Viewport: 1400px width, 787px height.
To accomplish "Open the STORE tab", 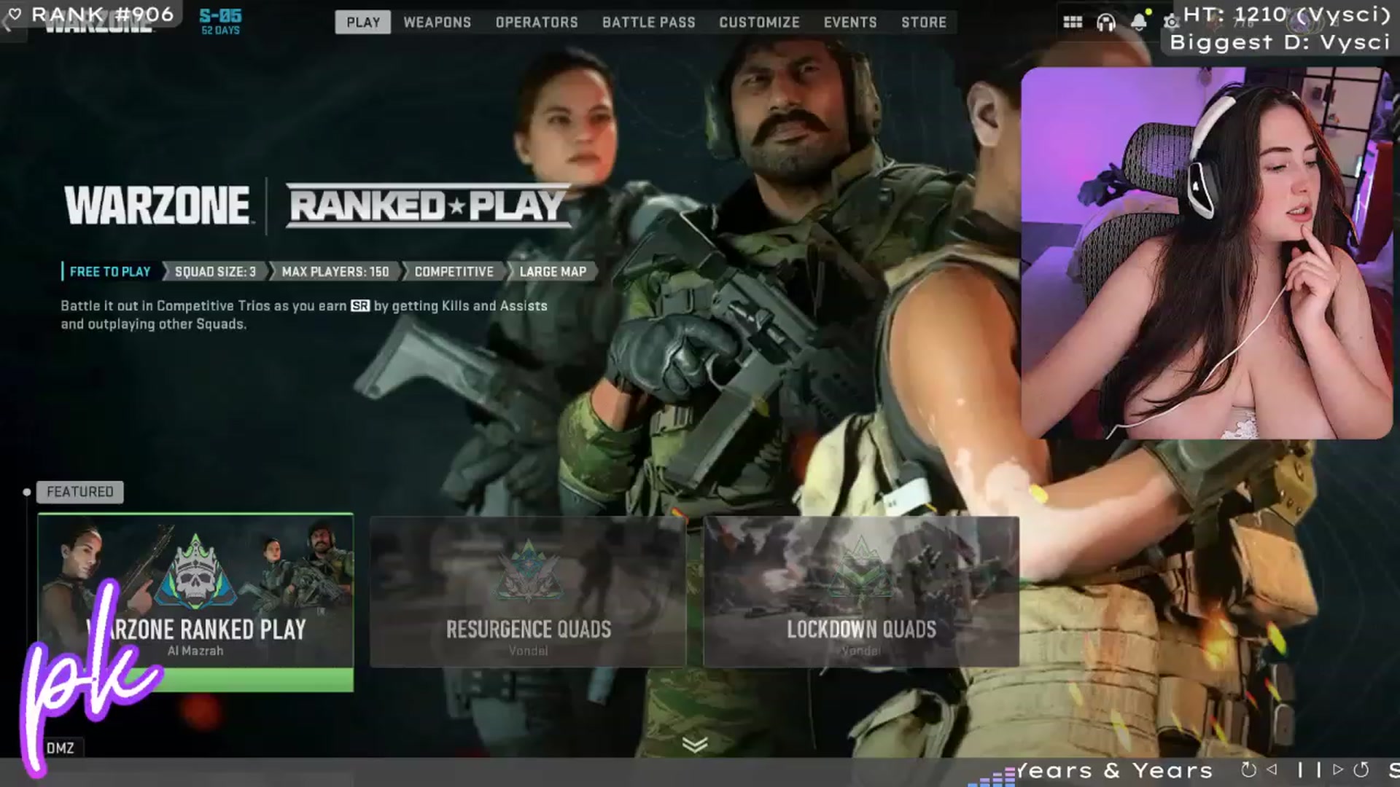I will (924, 23).
